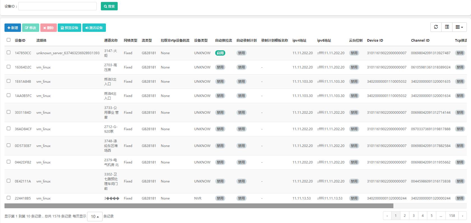Viewport: 471px width, 223px height.
Task: Toggle the table card view icon
Action: 447,27
